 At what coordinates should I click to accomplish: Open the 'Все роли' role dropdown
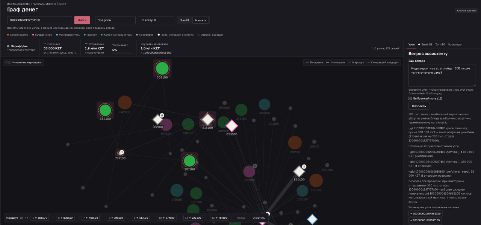click(115, 20)
